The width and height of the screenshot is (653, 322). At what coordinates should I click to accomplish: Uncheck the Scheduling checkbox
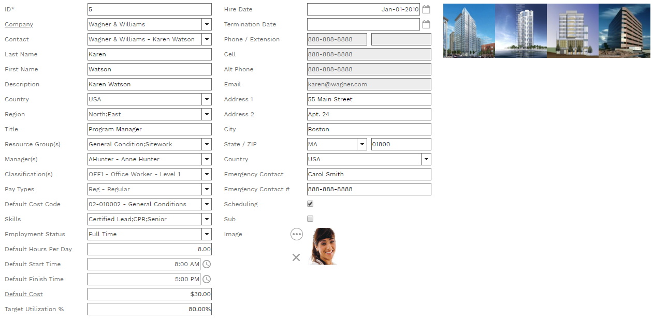310,204
